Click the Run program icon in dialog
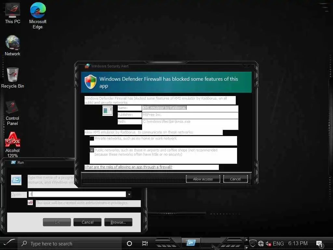Viewport: 333px width, 250px height. tap(16, 180)
